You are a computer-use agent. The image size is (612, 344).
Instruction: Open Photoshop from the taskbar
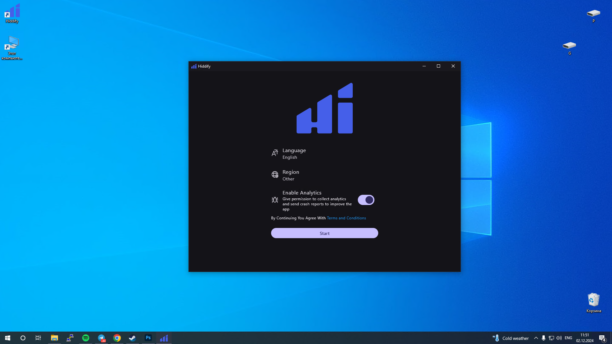148,338
